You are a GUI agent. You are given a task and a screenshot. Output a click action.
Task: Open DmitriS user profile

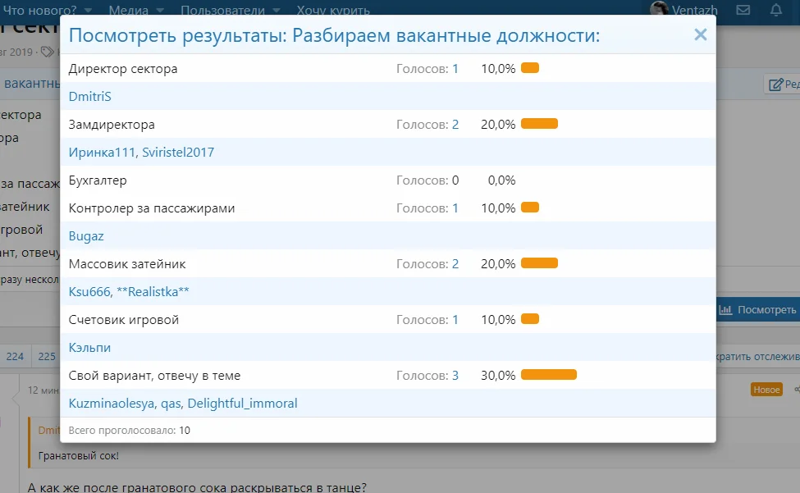tap(91, 96)
